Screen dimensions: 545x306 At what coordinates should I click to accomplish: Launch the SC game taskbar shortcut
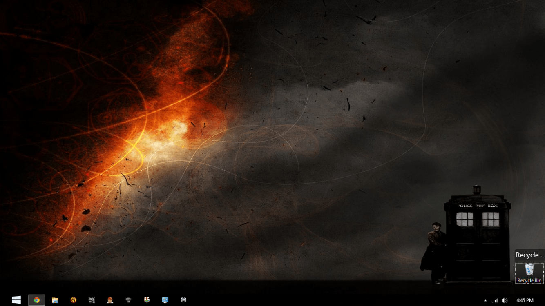(147, 300)
